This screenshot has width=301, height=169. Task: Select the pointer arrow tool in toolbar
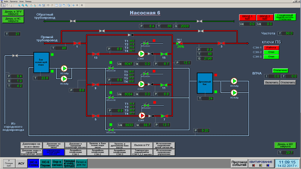pos(3,5)
